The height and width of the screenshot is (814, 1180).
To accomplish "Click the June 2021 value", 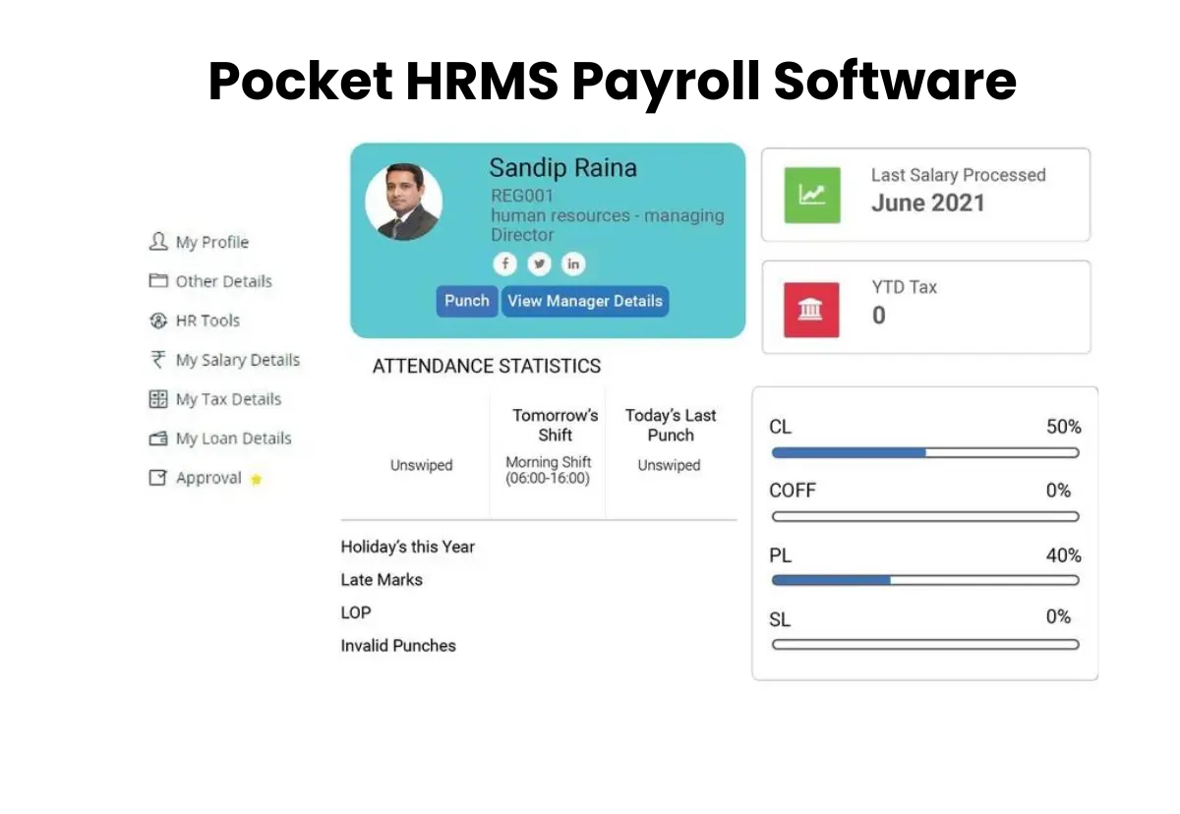I will tap(928, 203).
